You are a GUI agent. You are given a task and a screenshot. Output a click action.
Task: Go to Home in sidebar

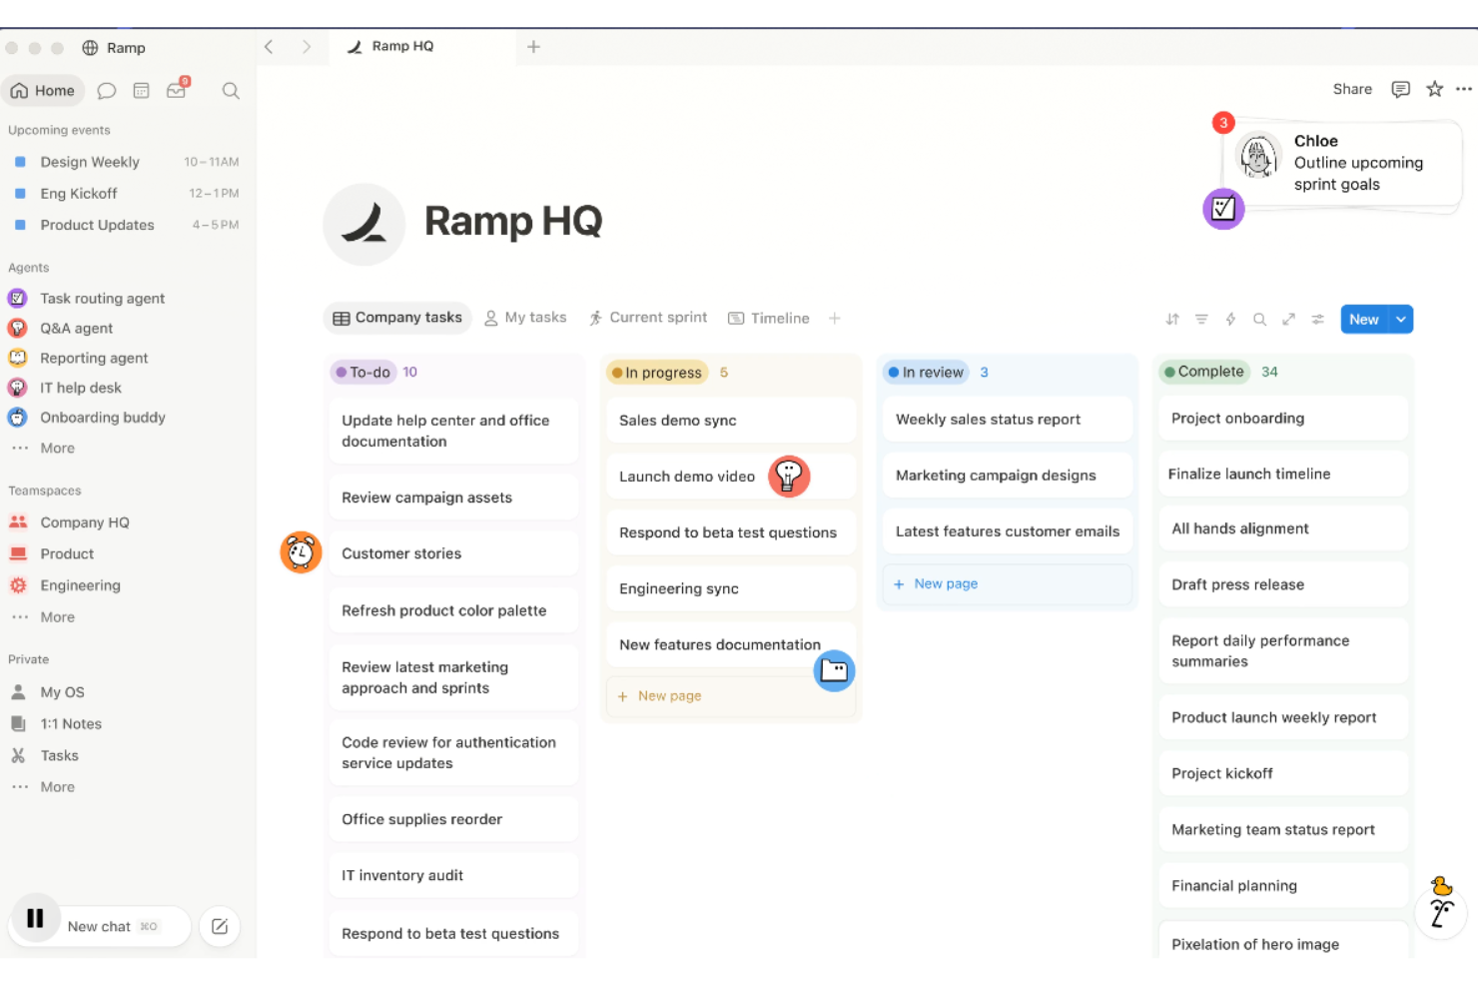[x=43, y=91]
